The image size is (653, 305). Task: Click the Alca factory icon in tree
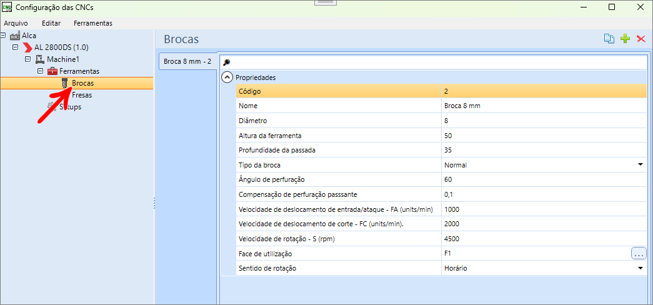pos(15,36)
